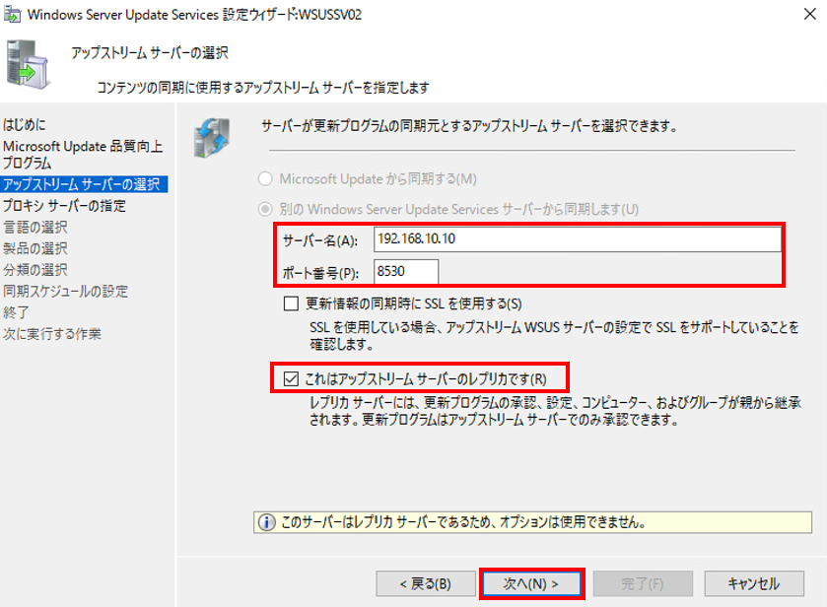The image size is (827, 607).
Task: Click the 次へ(N) next button
Action: (531, 583)
